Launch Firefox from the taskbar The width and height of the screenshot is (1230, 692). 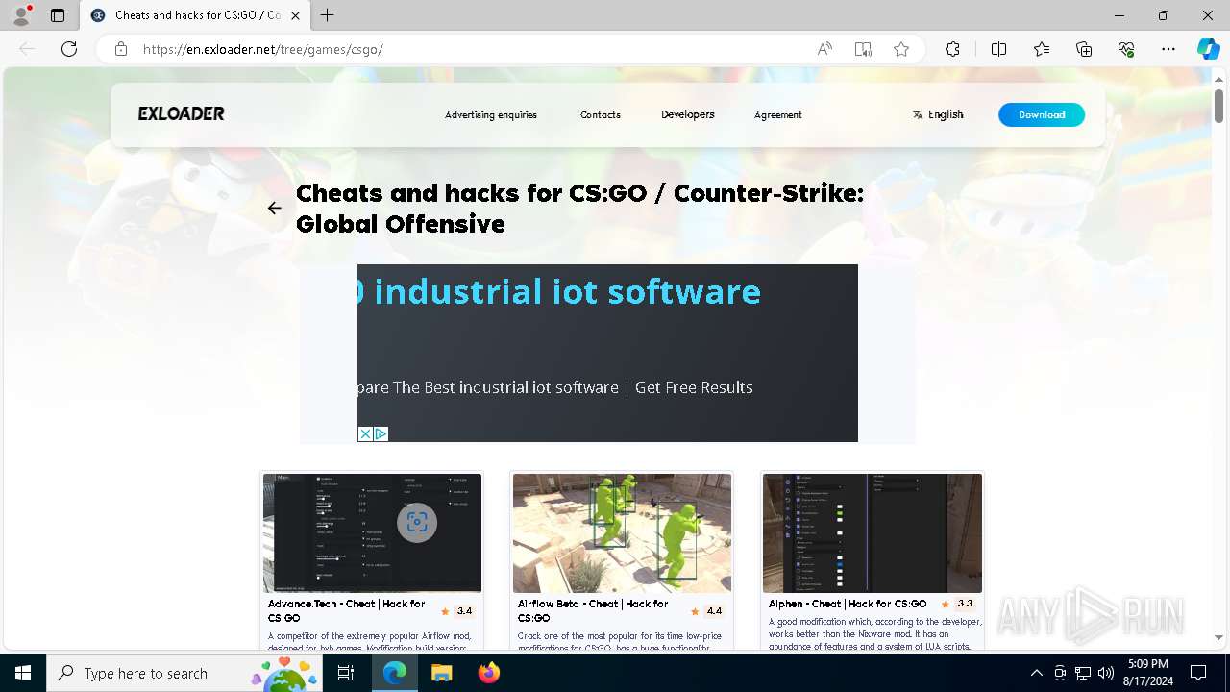489,673
